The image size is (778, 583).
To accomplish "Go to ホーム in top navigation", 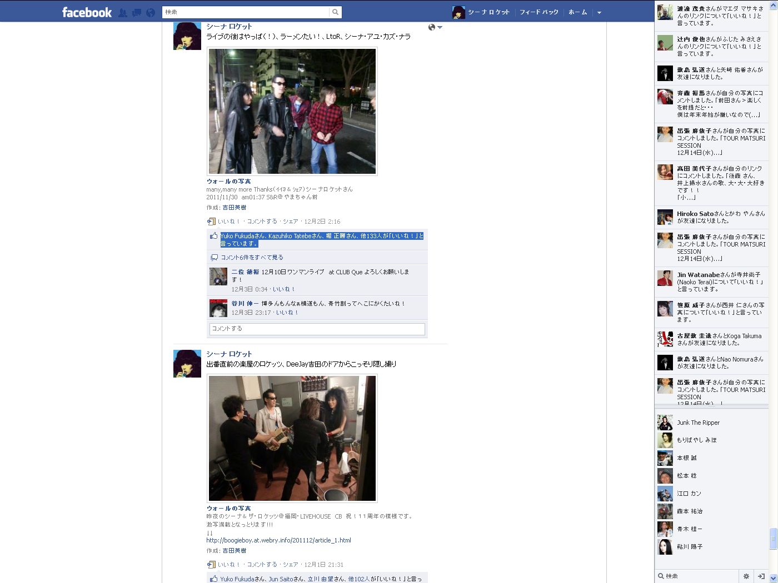I will coord(577,12).
